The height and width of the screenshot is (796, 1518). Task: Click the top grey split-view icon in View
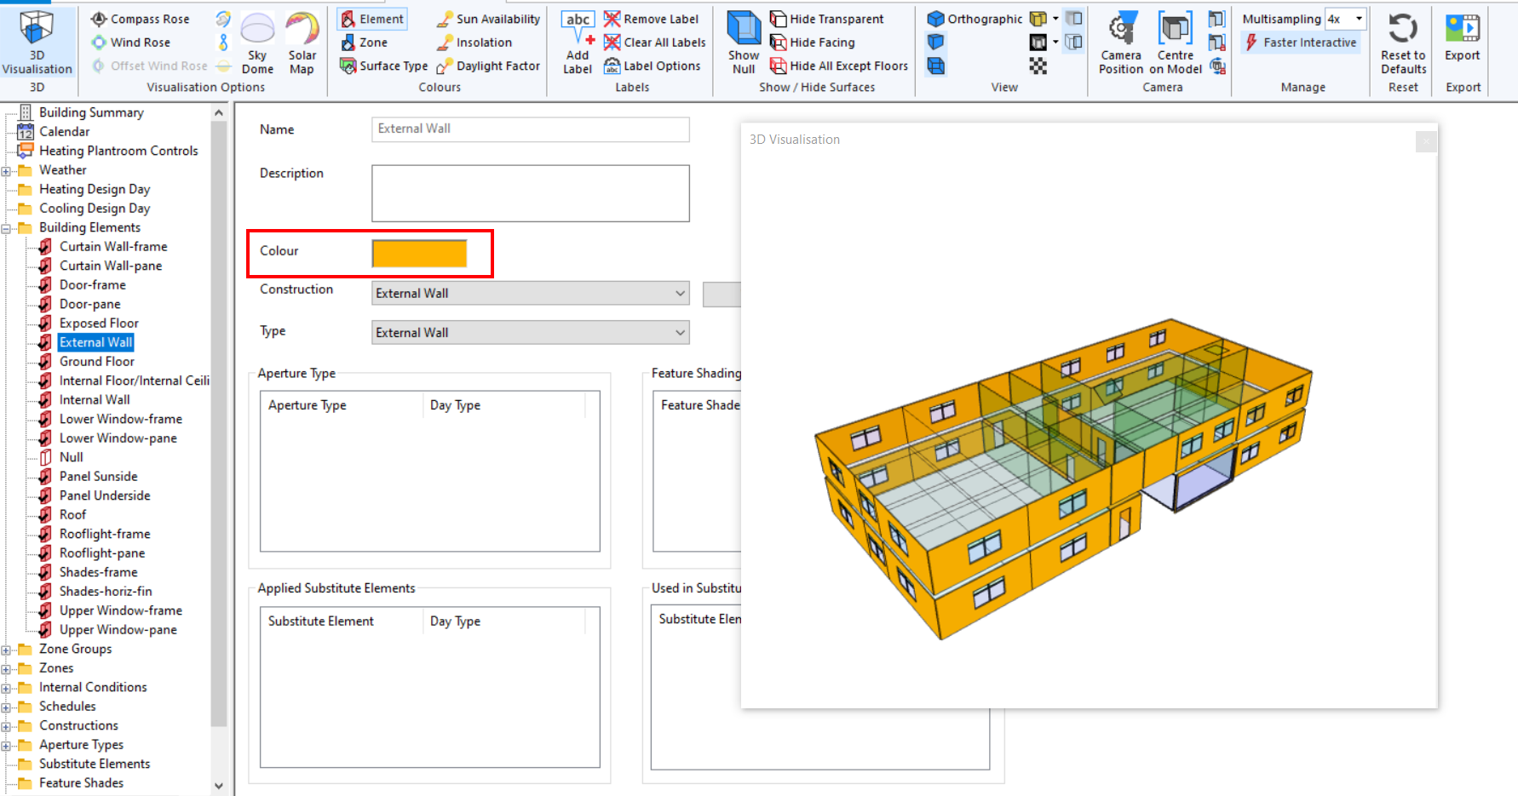tap(1074, 19)
